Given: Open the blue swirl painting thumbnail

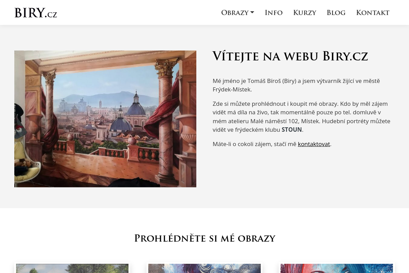Looking at the screenshot, I should click(204, 268).
